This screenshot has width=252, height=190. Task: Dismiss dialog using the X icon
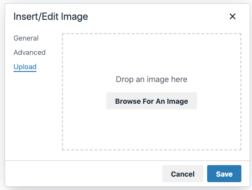pos(233,16)
